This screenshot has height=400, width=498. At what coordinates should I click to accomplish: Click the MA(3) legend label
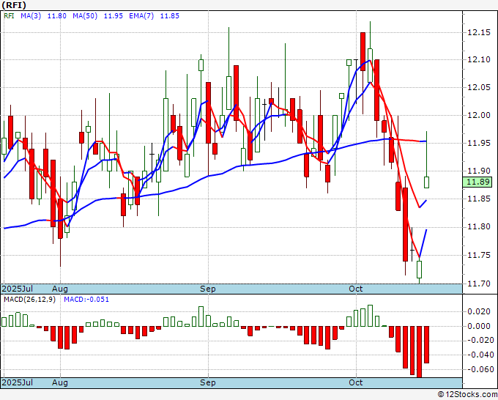pyautogui.click(x=31, y=16)
